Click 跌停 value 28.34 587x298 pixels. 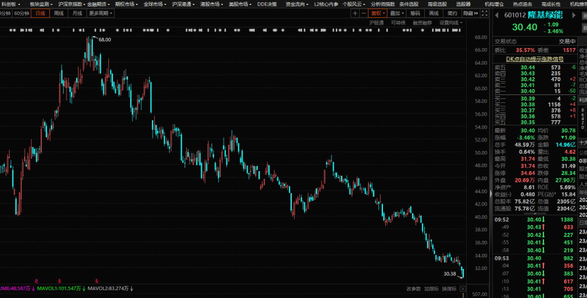tap(568, 173)
